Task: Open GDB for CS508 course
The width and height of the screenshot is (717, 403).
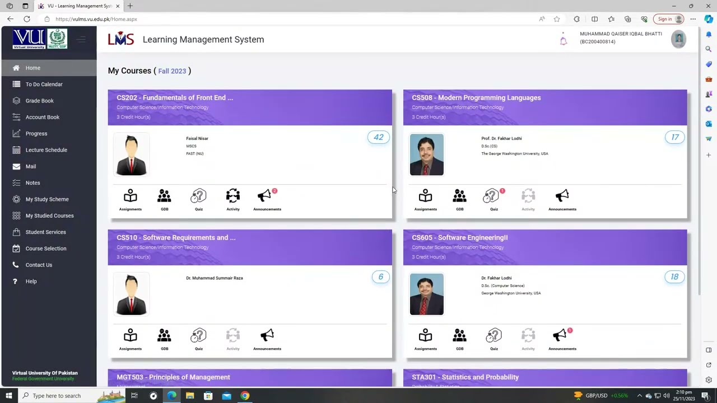Action: 459,200
